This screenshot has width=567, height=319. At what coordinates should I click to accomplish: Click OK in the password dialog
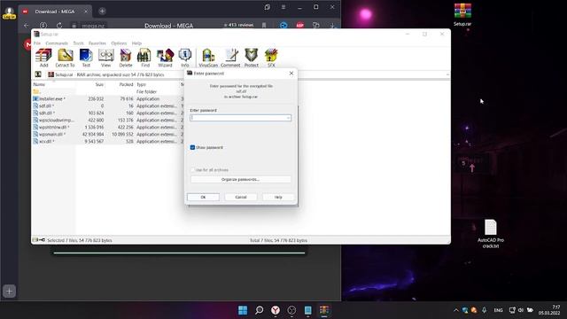pyautogui.click(x=203, y=197)
